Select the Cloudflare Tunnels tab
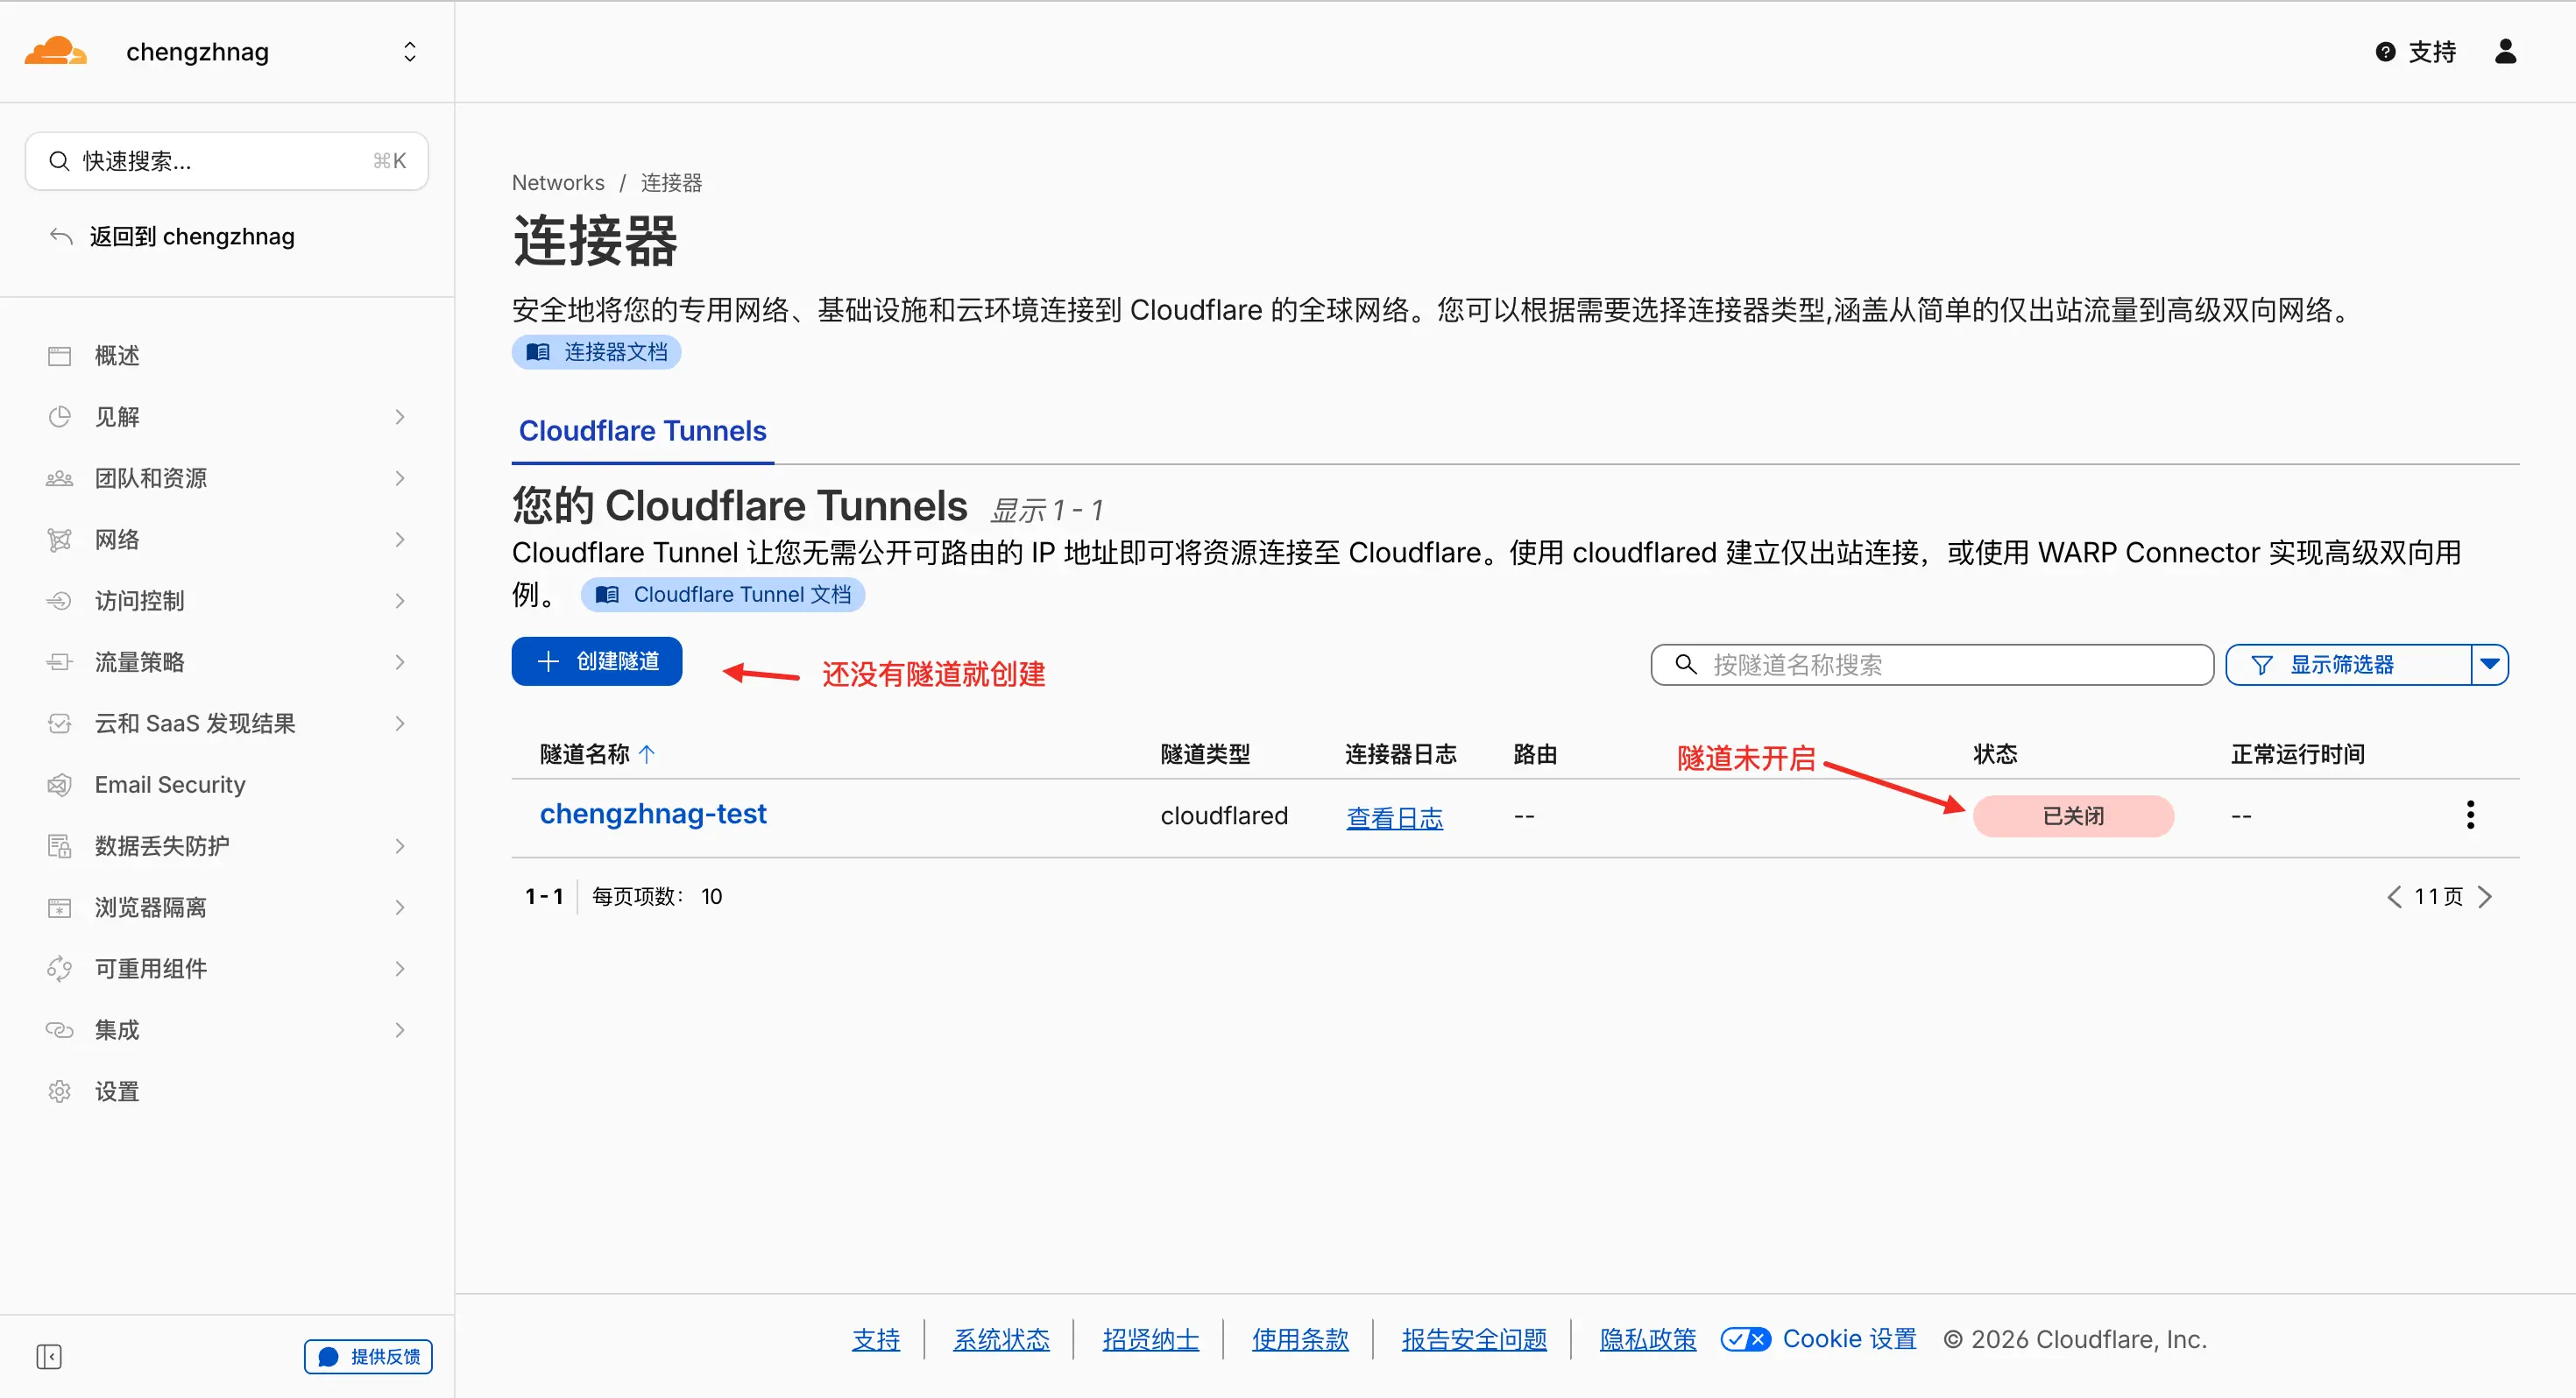Screen dimensions: 2576x1398 coord(642,431)
